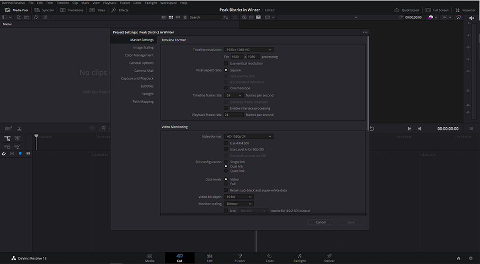
Task: Click the speaker mute icon
Action: 471,18
